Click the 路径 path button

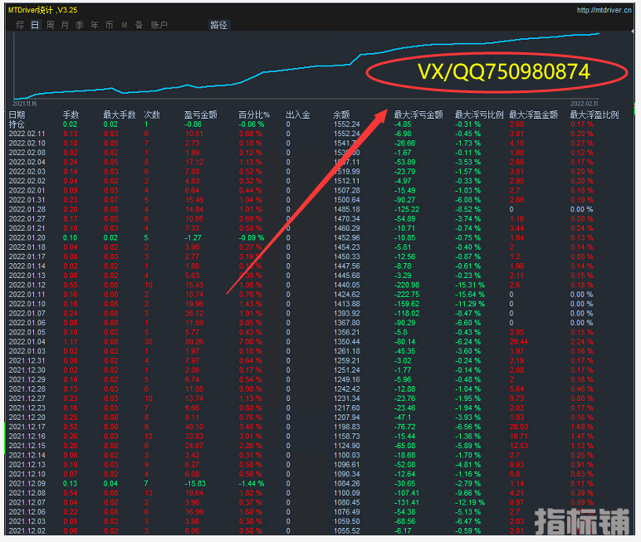pyautogui.click(x=218, y=25)
